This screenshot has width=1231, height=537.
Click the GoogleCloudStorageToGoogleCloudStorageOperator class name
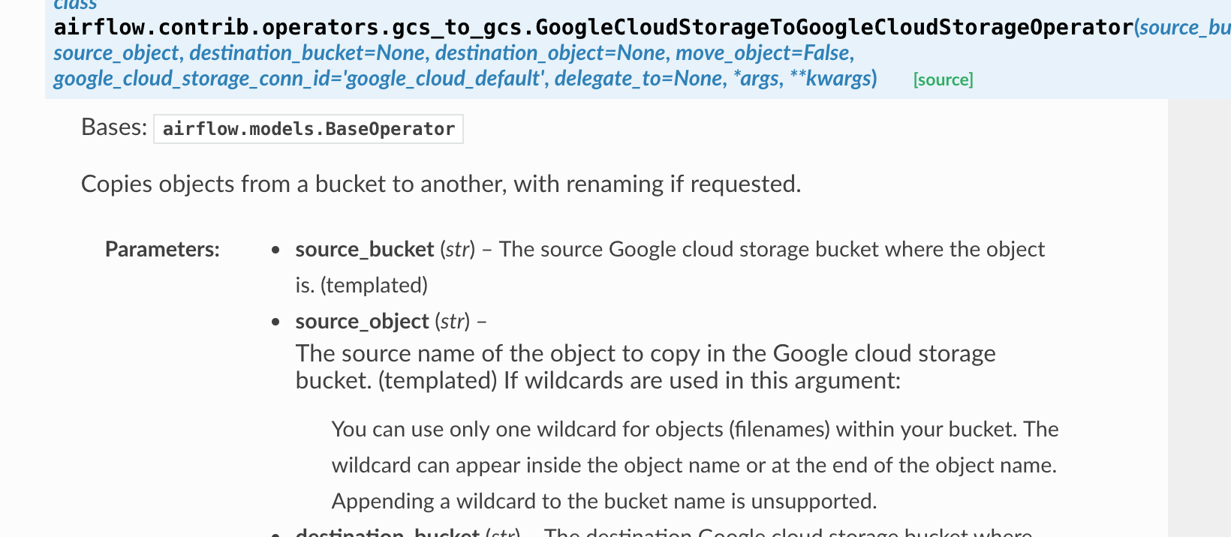(x=833, y=28)
